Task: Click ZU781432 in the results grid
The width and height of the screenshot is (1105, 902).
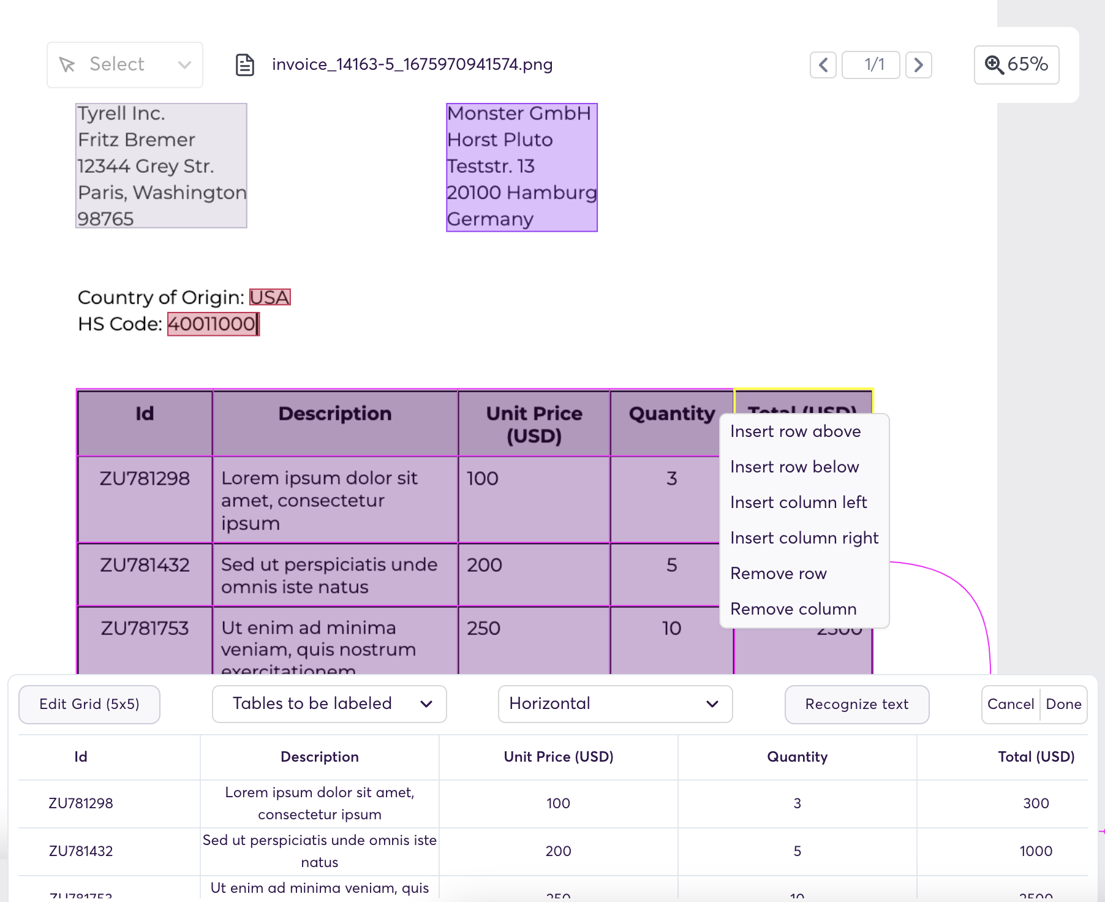Action: [81, 851]
